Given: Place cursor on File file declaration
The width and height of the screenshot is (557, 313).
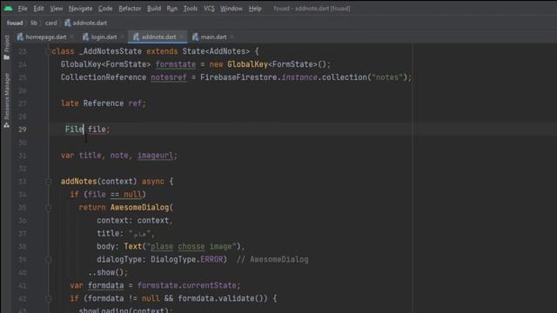Looking at the screenshot, I should coord(87,130).
